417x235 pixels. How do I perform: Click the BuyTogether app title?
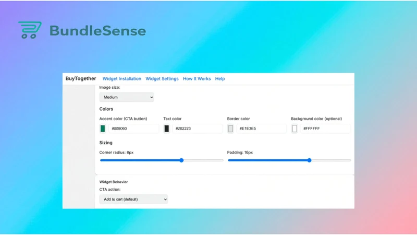[81, 78]
